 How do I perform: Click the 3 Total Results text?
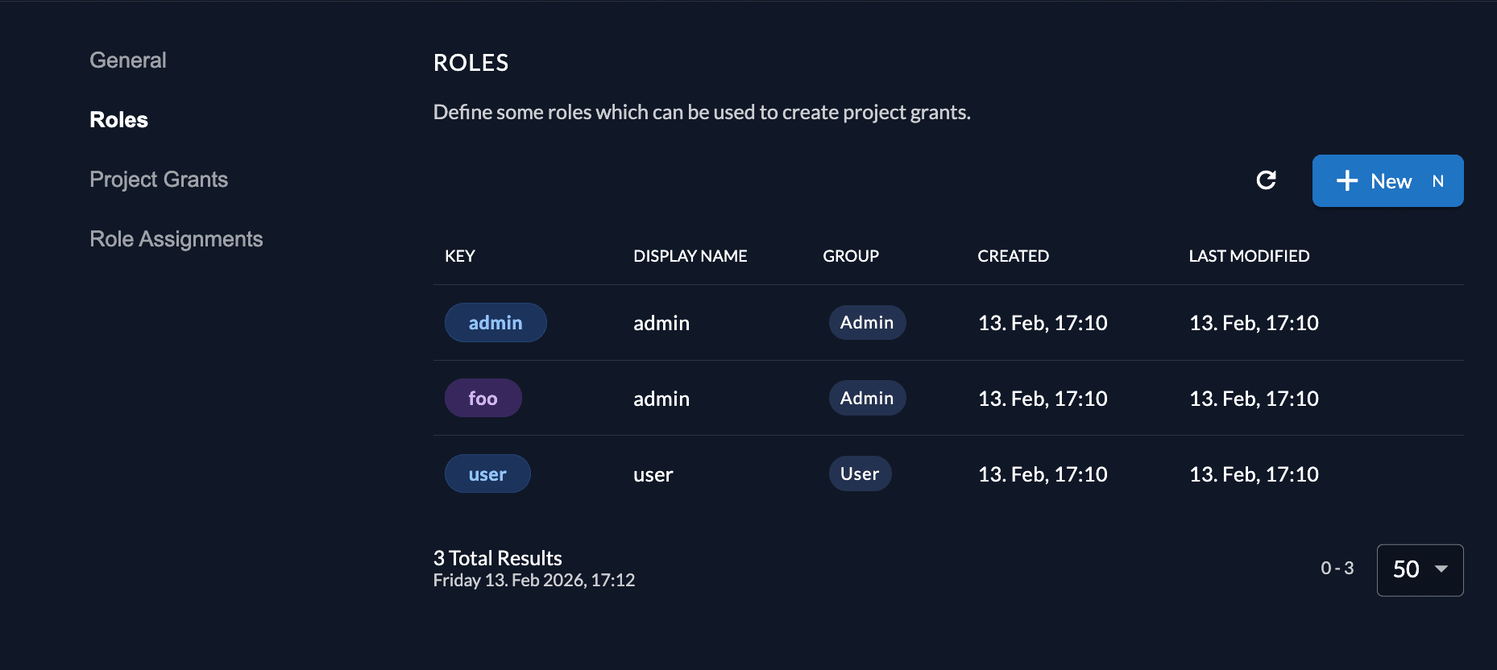pyautogui.click(x=497, y=557)
